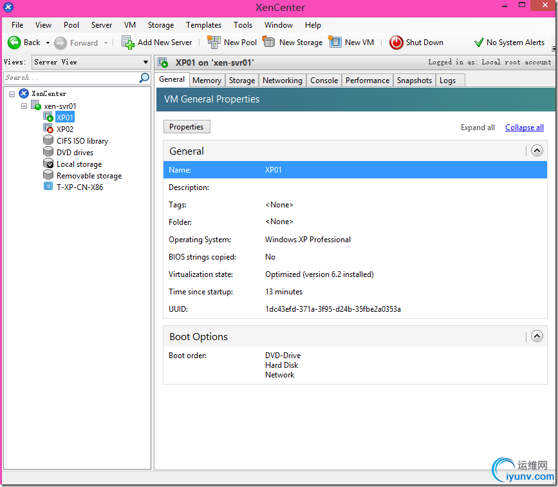Click the running XP01 VM icon in tree
The width and height of the screenshot is (558, 487).
[x=48, y=117]
